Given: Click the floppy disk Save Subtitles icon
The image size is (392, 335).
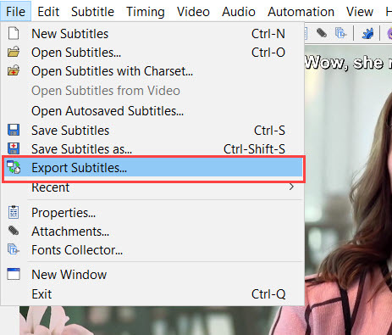Looking at the screenshot, I should click(14, 130).
